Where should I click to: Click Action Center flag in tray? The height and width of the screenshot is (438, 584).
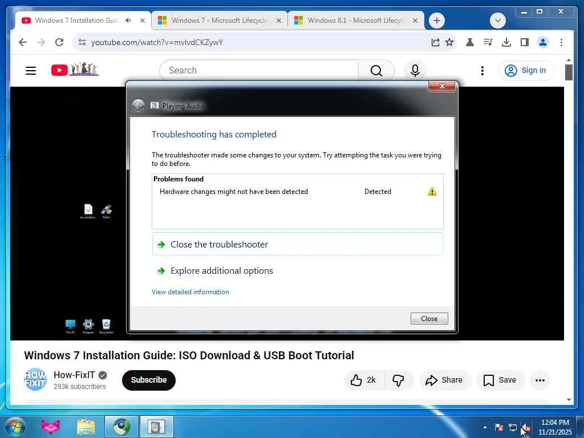pyautogui.click(x=498, y=428)
